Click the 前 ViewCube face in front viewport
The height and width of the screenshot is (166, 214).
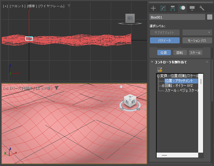point(130,18)
